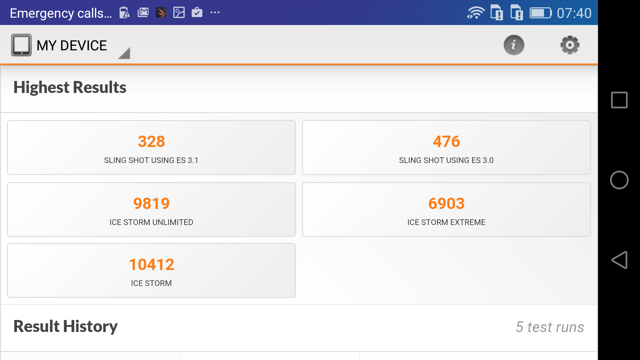640x360 pixels.
Task: Open the info icon in header
Action: coord(514,45)
